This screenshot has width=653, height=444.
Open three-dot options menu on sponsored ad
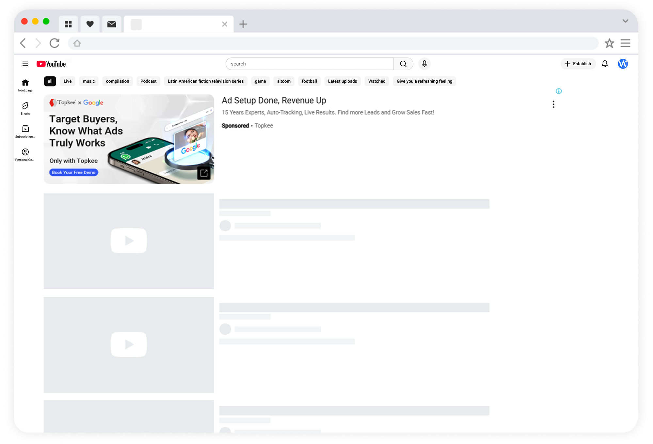coord(553,104)
